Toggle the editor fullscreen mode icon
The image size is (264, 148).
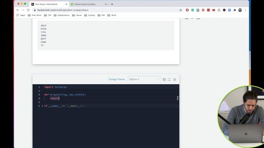(169, 79)
